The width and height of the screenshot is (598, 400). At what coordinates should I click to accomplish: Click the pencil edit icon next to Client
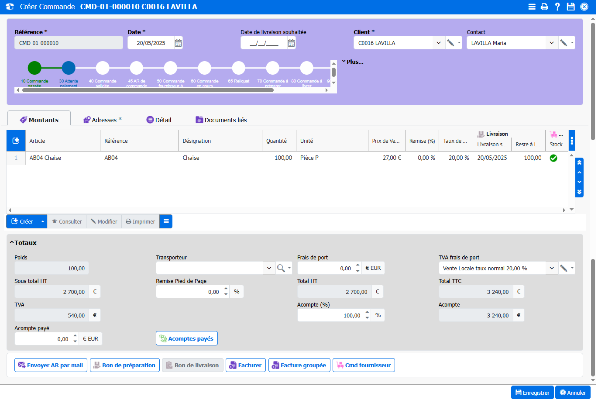[x=450, y=43]
